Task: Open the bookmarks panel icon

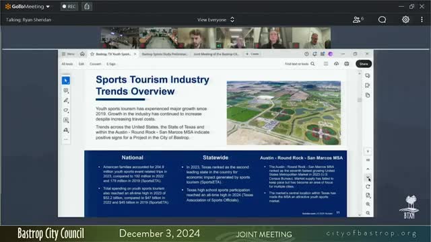Action: (x=368, y=85)
